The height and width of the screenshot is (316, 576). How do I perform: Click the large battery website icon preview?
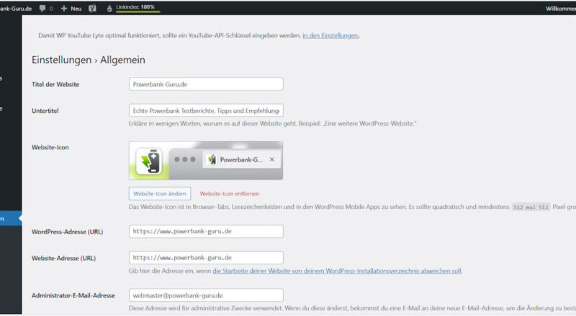tap(149, 161)
